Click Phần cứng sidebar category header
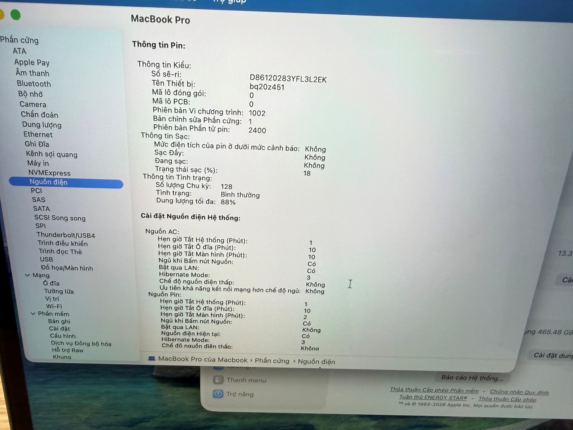Image resolution: width=573 pixels, height=430 pixels. [19, 40]
